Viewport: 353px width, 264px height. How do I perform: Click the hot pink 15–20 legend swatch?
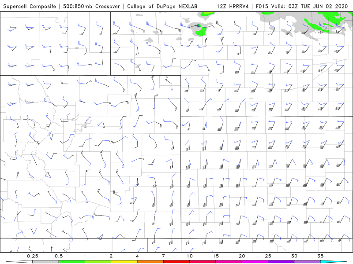[x=229, y=262]
